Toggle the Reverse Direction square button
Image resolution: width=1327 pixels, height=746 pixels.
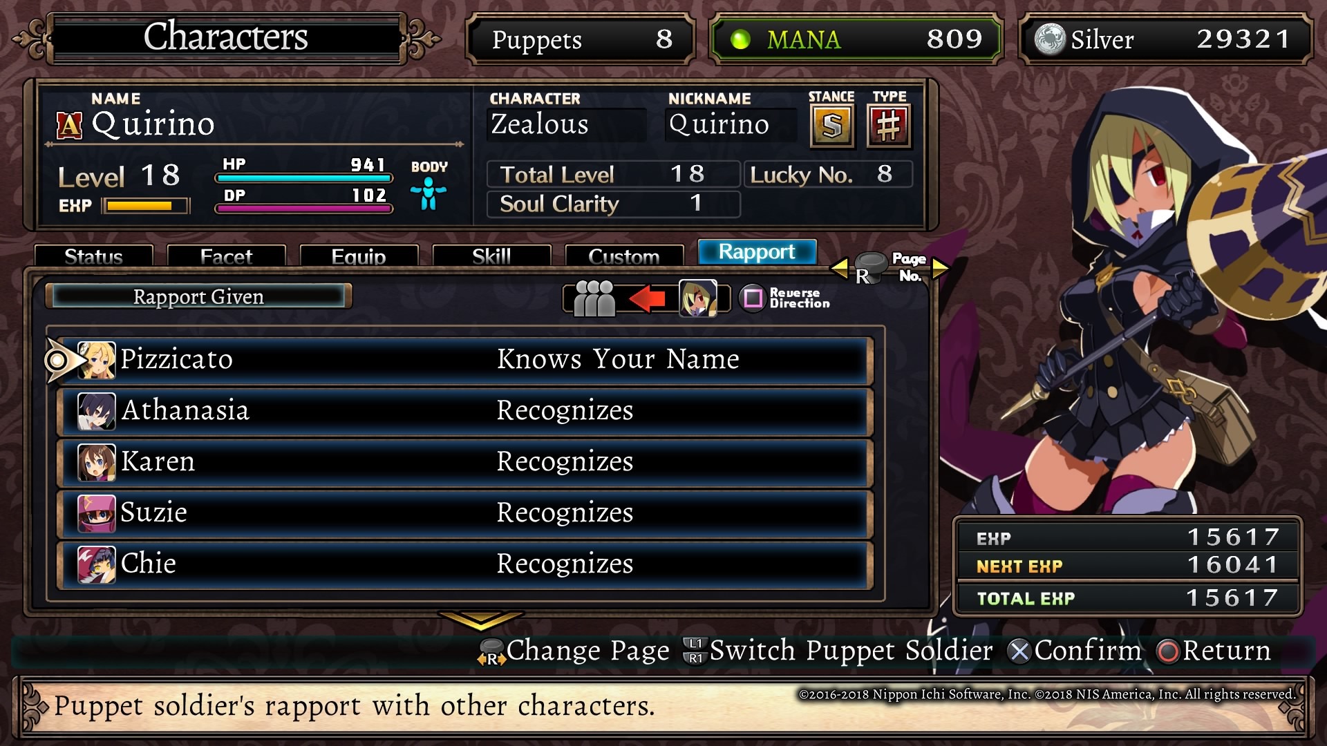click(x=753, y=298)
